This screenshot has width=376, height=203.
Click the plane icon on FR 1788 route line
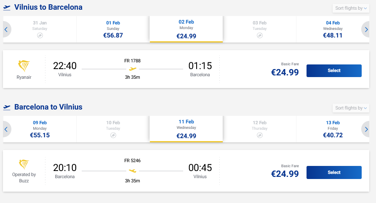pos(133,69)
